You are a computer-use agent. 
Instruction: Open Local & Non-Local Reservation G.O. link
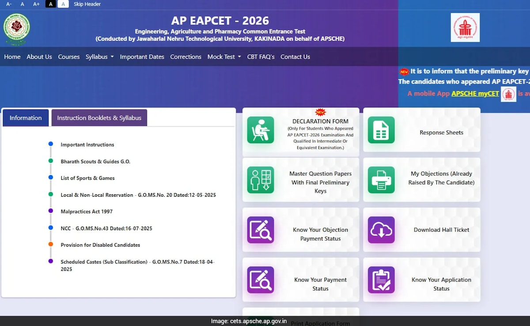coord(138,195)
